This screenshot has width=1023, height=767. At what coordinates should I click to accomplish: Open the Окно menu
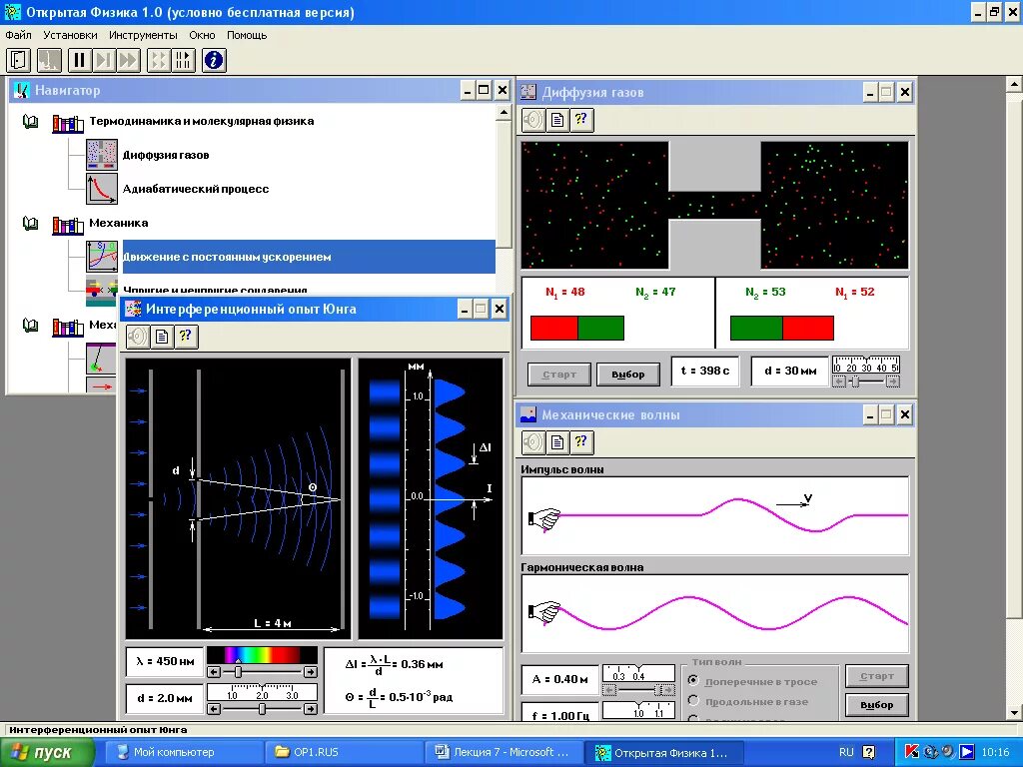202,35
